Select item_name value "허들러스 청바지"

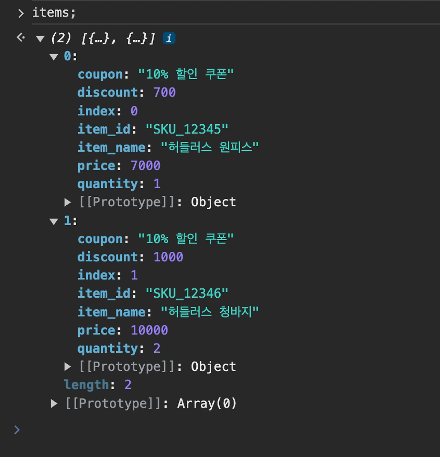coord(210,312)
